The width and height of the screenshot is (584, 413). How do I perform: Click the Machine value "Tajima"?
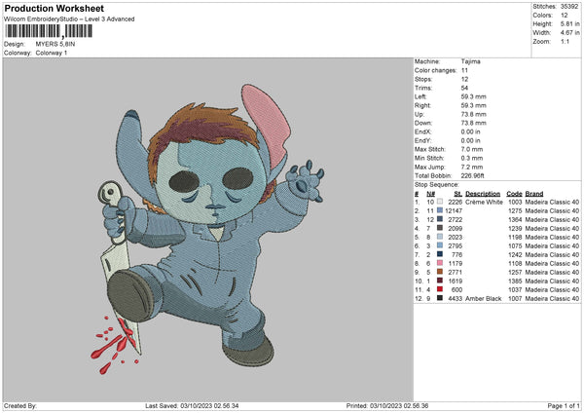[470, 61]
